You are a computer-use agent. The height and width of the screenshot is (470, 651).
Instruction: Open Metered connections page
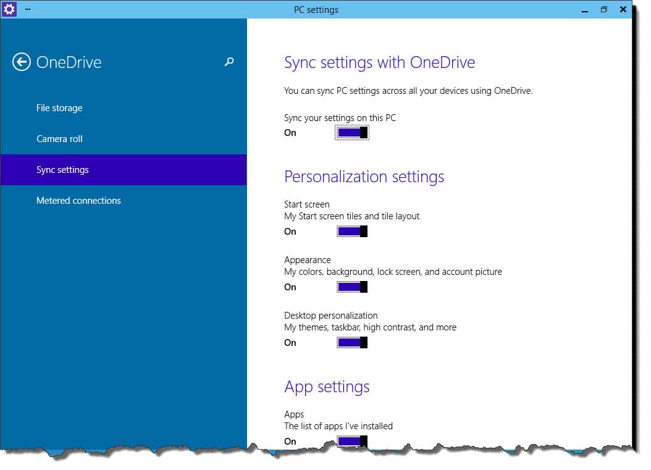click(x=124, y=201)
